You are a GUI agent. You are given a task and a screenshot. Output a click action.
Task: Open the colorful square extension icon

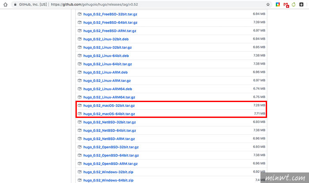coord(278,4)
